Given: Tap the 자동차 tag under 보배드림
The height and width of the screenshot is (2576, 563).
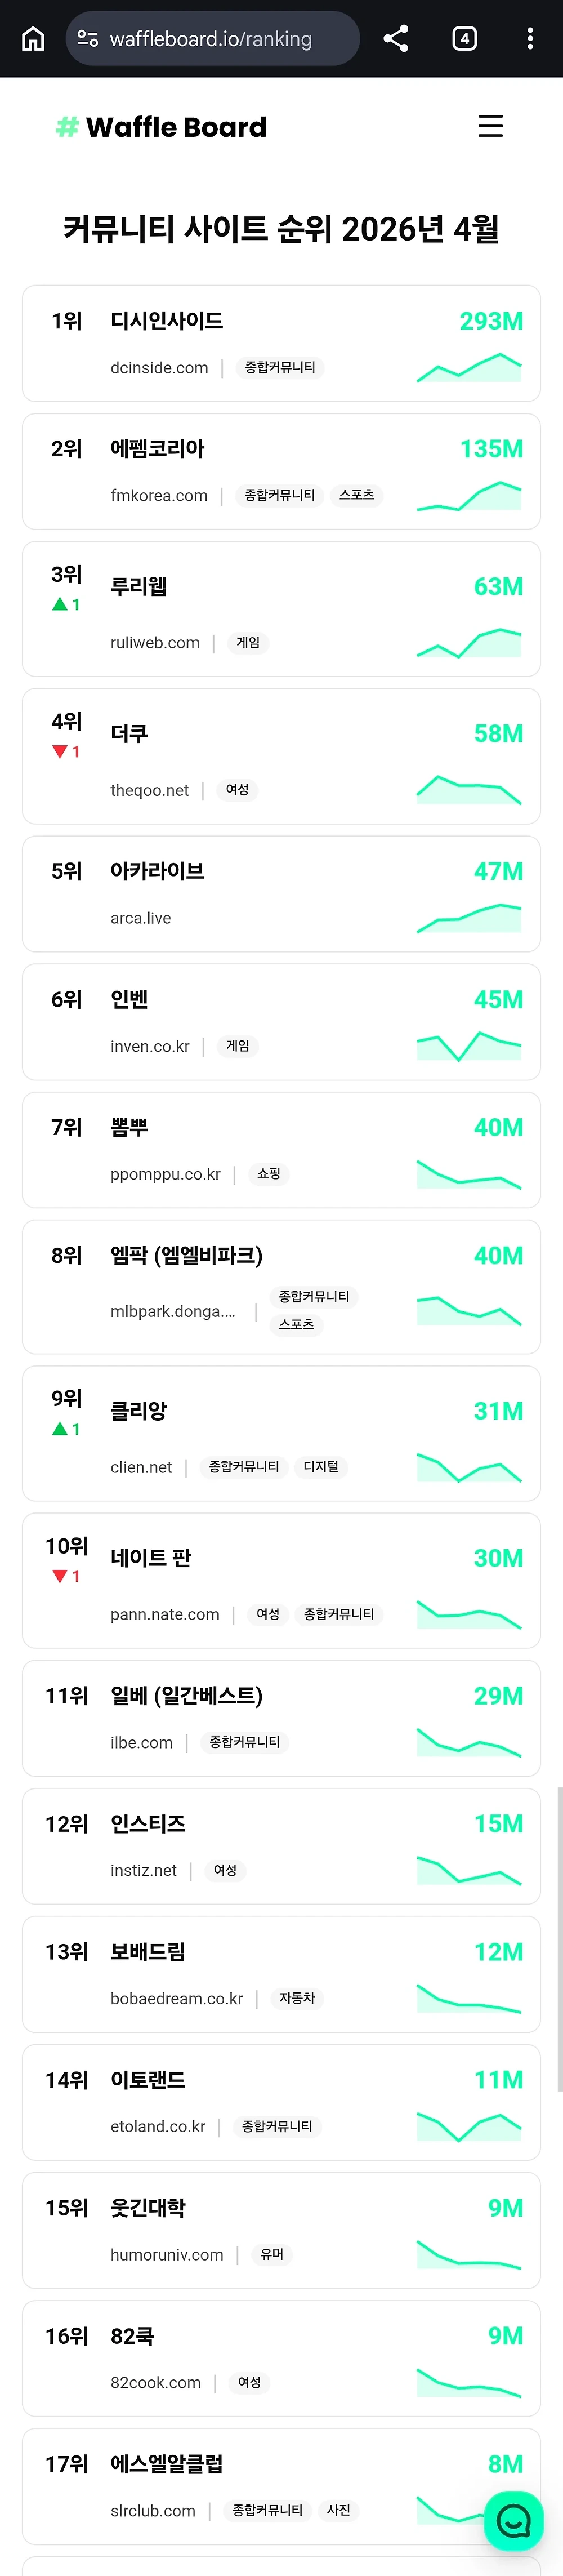Looking at the screenshot, I should pos(297,1998).
